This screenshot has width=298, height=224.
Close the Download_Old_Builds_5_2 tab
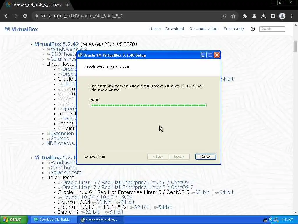click(x=68, y=5)
